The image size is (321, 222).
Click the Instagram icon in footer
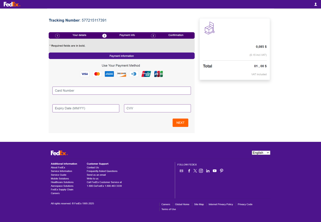201,171
